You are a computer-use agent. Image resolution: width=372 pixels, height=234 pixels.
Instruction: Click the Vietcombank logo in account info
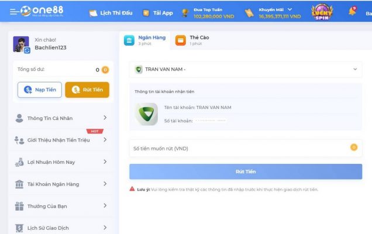click(x=146, y=113)
